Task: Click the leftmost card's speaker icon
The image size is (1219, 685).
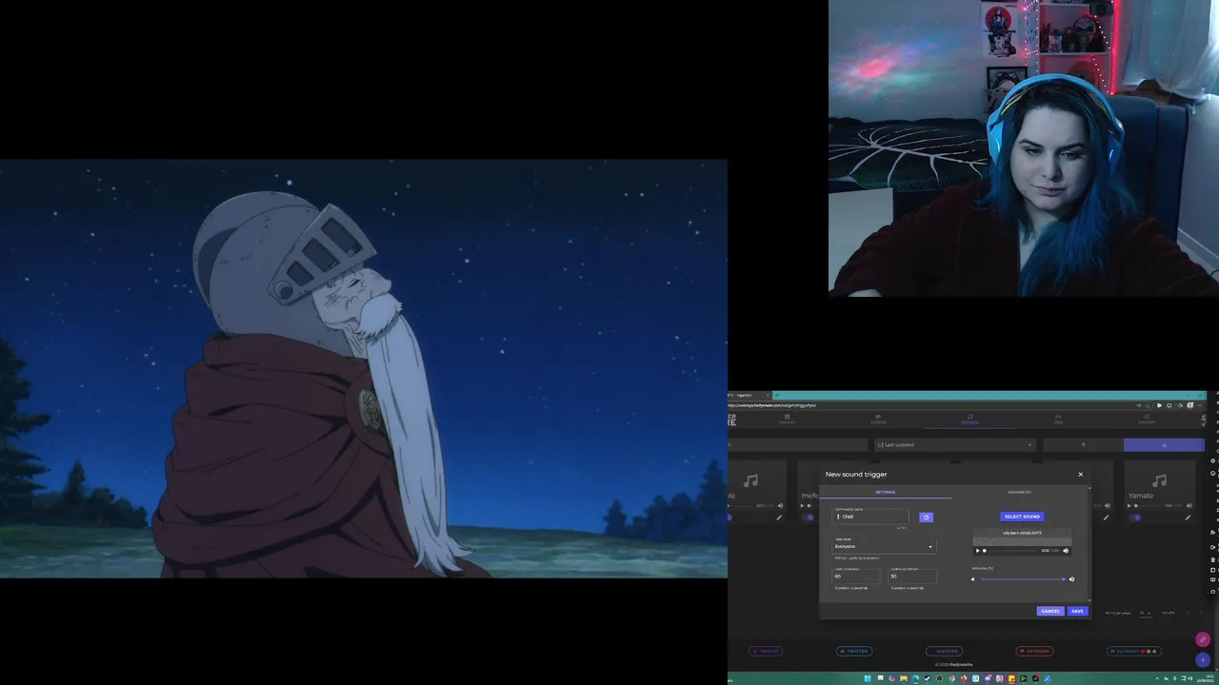Action: [x=780, y=506]
